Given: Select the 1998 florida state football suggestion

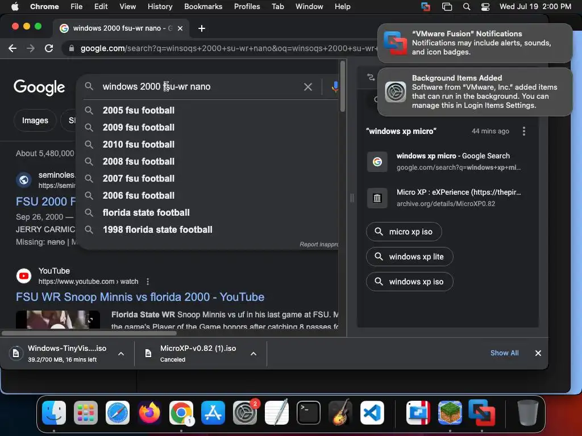Looking at the screenshot, I should 208,230.
